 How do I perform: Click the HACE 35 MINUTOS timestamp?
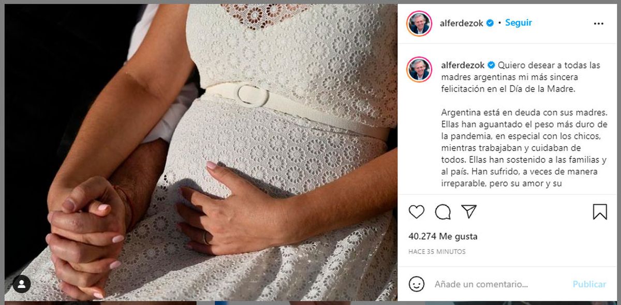(x=437, y=252)
